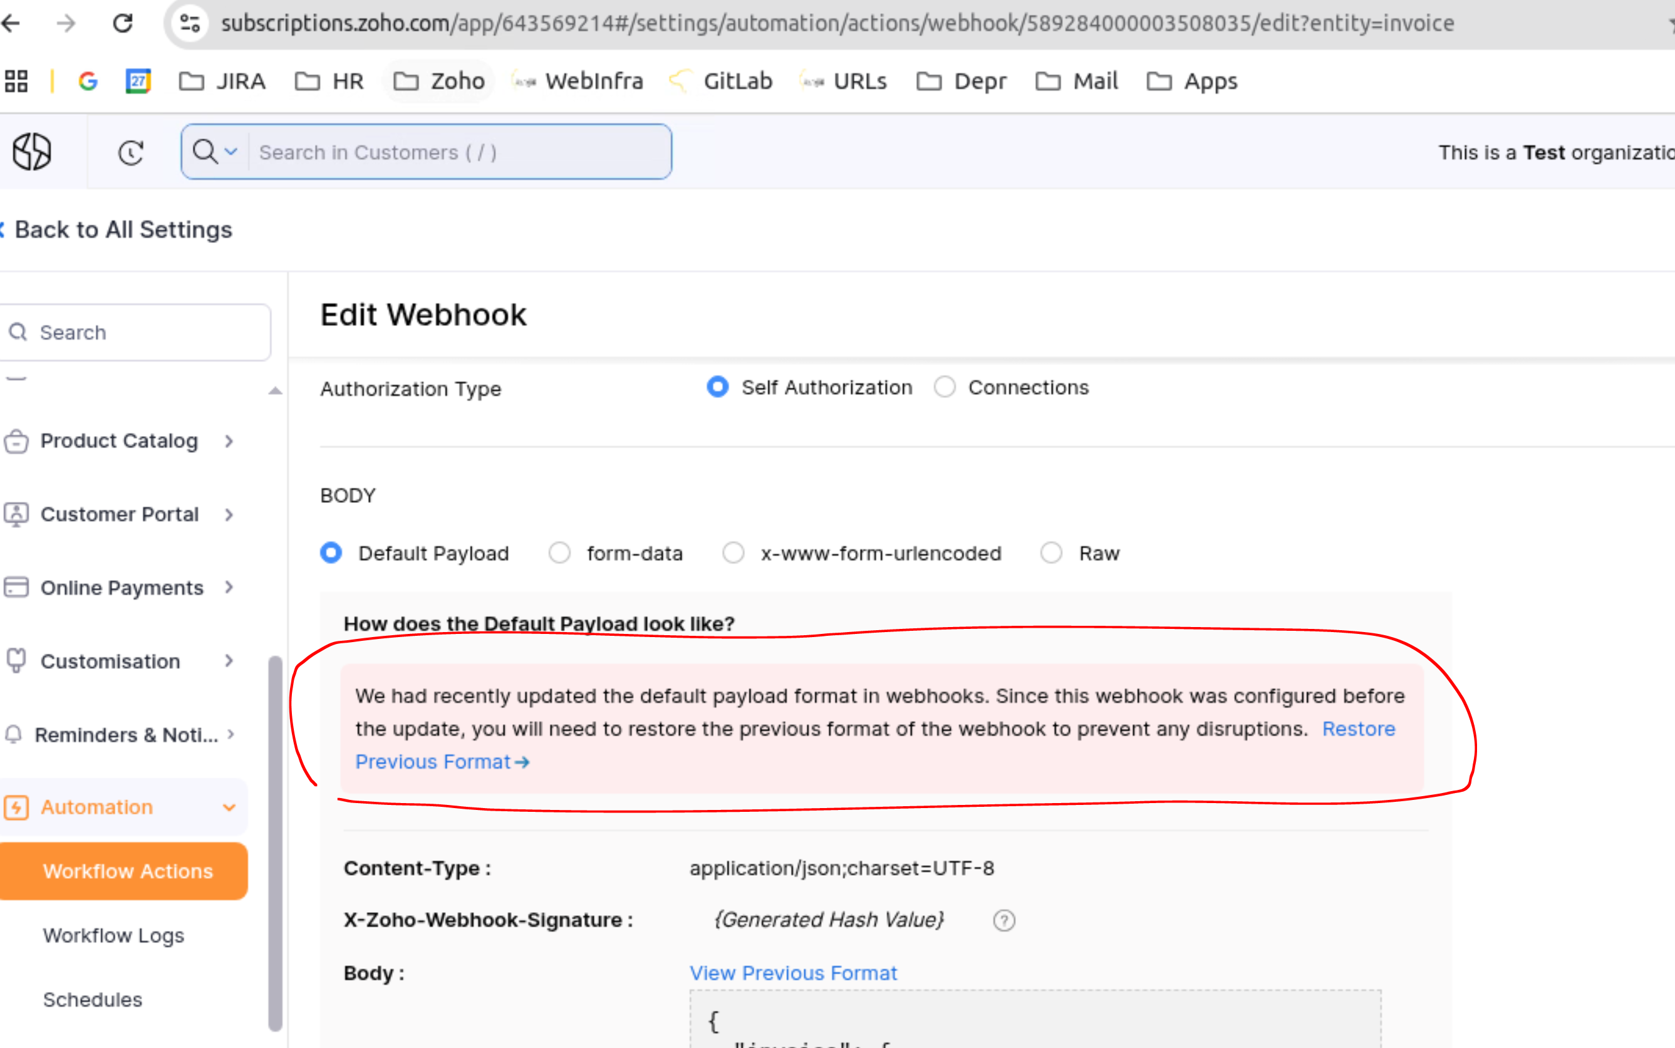Screen dimensions: 1675x1048
Task: Click the site information icon in address bar
Action: [x=190, y=24]
